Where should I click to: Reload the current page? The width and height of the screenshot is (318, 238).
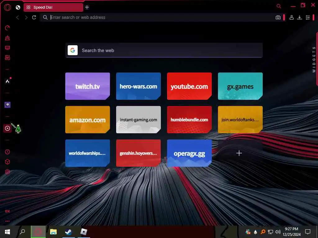tap(34, 17)
